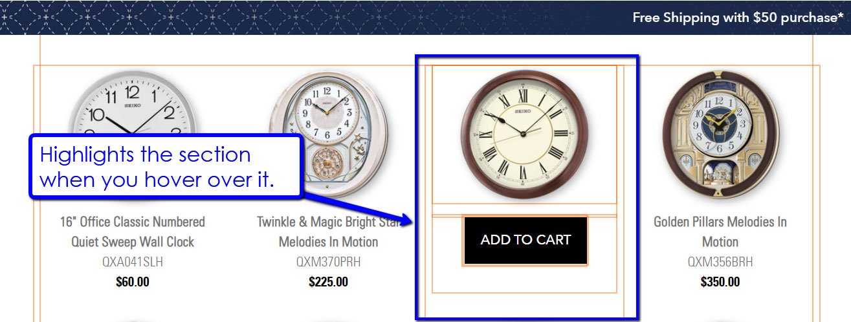Click the ADD TO CART button

point(525,240)
